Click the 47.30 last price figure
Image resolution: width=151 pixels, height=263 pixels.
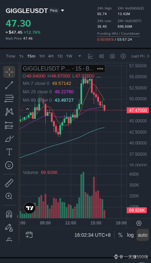point(18,23)
